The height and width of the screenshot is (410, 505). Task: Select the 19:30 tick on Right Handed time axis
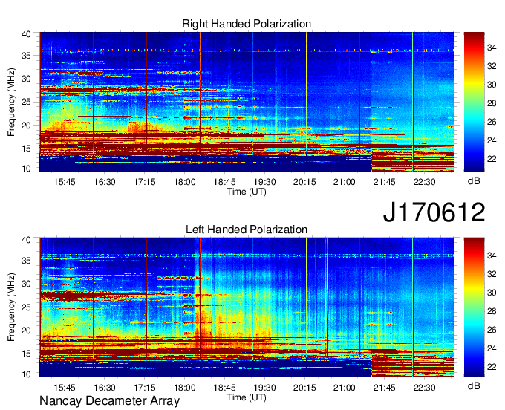[x=264, y=182]
